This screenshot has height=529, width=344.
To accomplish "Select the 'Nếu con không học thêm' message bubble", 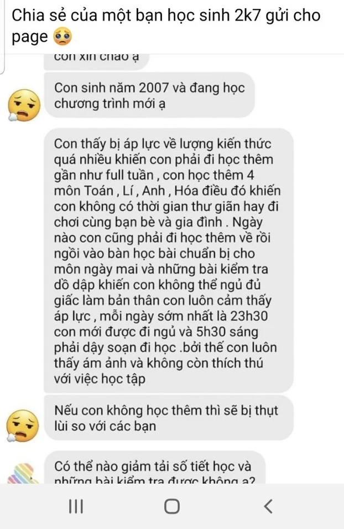I will [169, 418].
